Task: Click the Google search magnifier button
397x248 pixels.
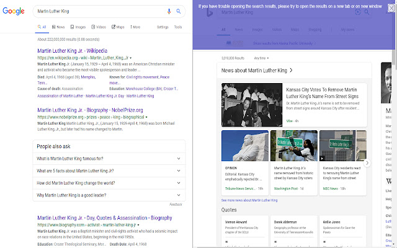Action: [179, 11]
